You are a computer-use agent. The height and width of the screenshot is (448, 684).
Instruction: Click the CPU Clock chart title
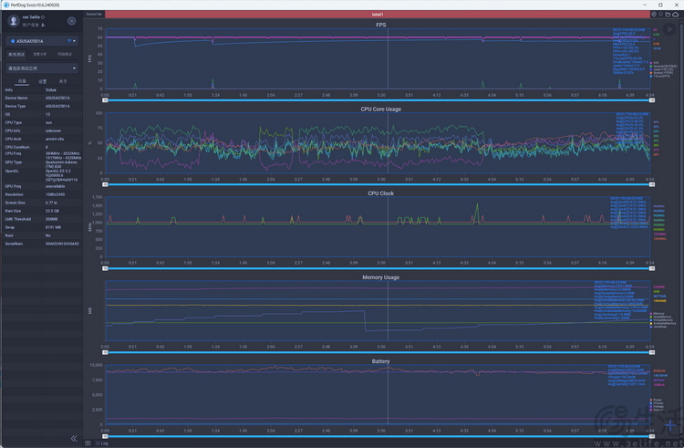(381, 193)
